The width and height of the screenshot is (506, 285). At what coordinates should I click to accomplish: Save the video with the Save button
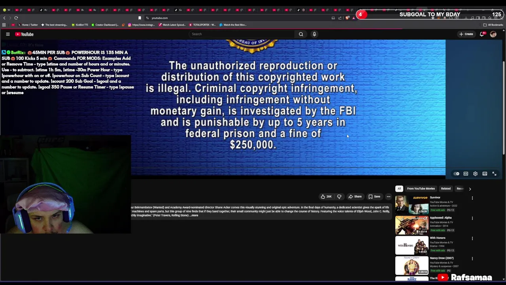click(374, 197)
